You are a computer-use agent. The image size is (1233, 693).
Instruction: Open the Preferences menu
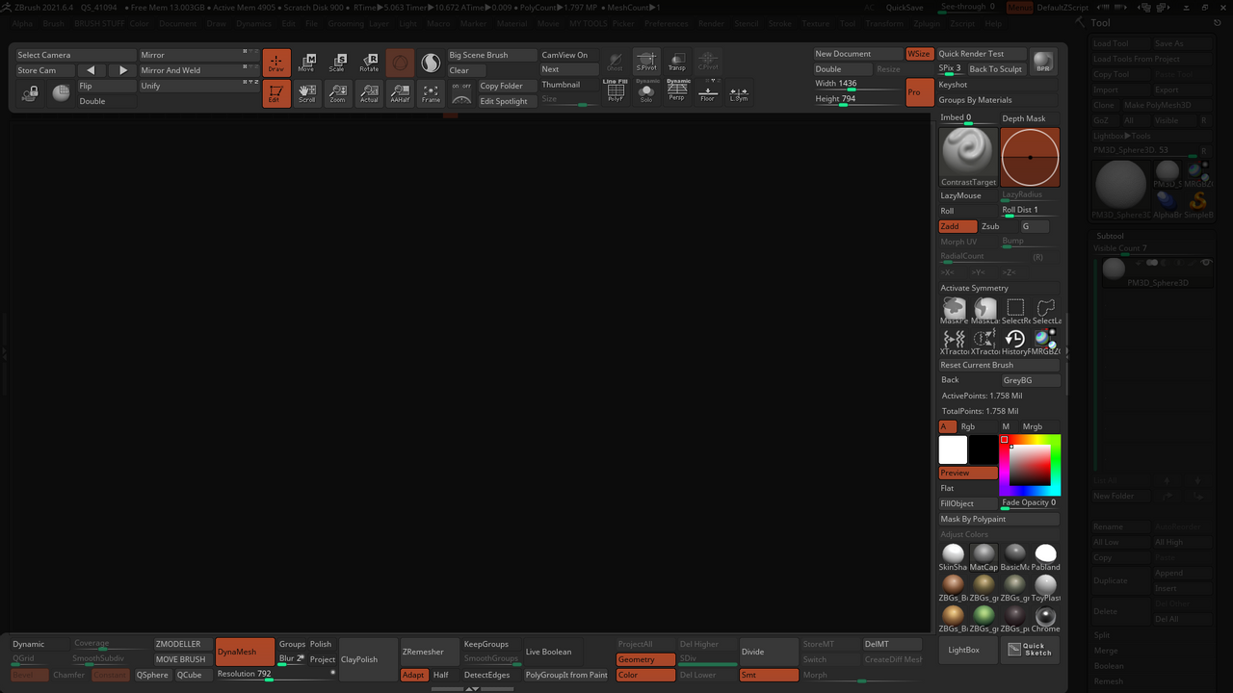[667, 23]
